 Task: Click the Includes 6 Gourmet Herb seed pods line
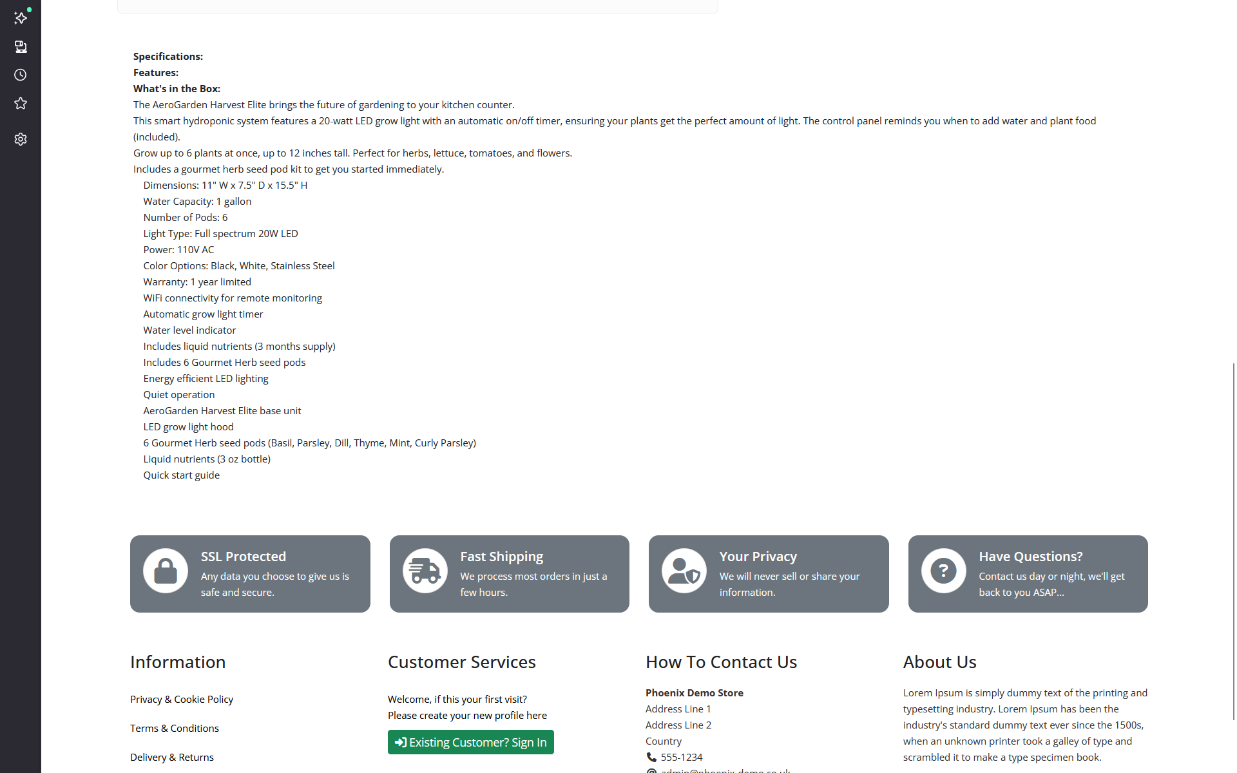pyautogui.click(x=224, y=363)
